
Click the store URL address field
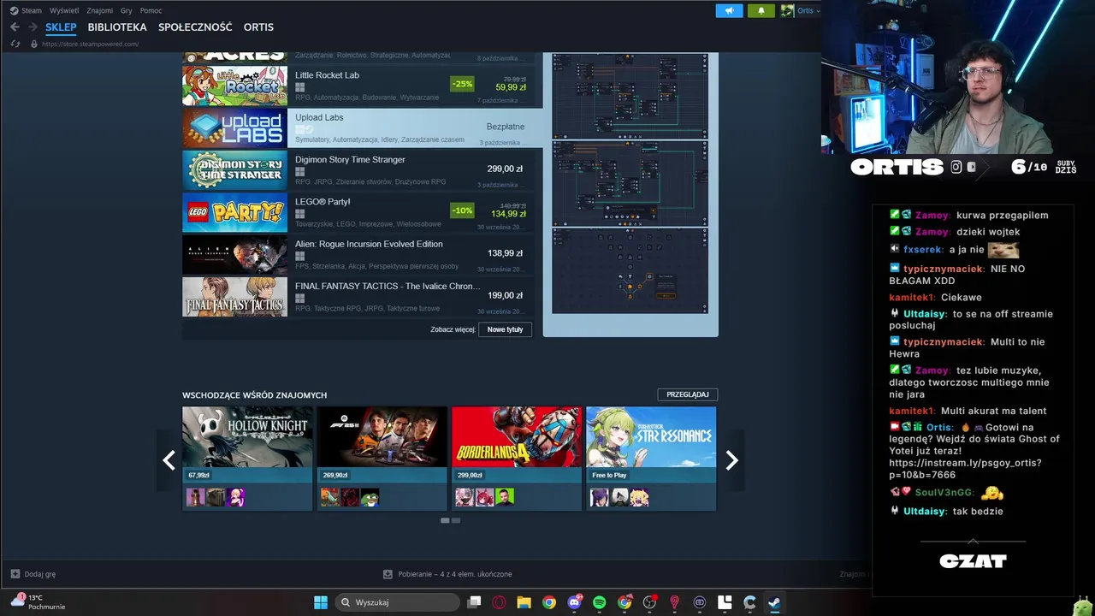(90, 44)
